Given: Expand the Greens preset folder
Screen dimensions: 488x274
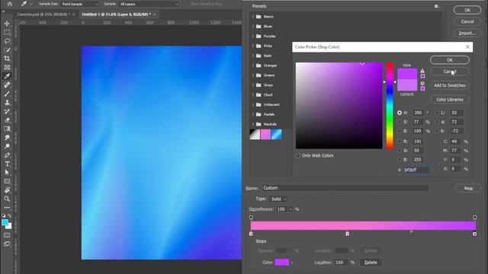Looking at the screenshot, I should 252,75.
